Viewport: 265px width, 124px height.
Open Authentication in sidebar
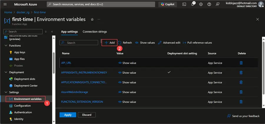(x=23, y=112)
